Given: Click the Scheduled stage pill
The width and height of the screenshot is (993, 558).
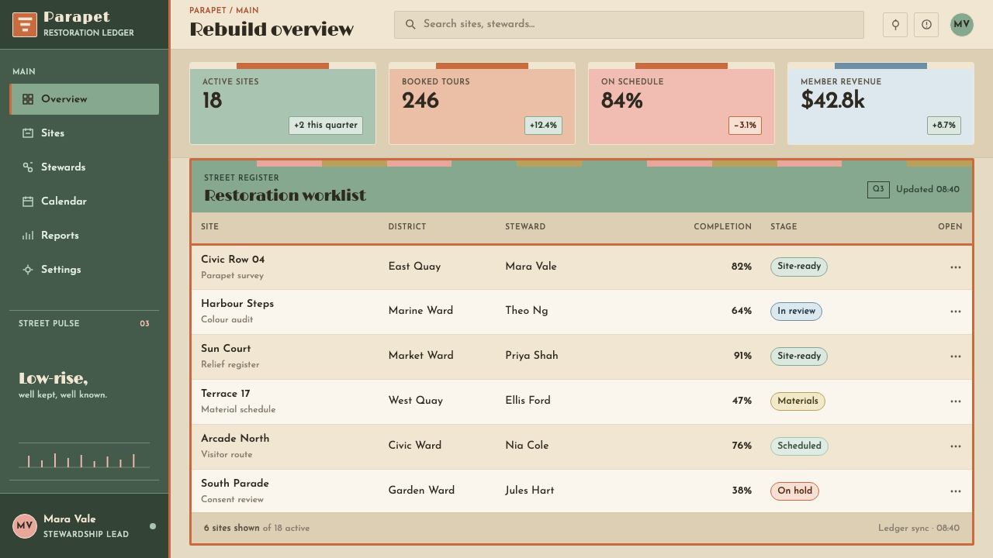Looking at the screenshot, I should 799,446.
